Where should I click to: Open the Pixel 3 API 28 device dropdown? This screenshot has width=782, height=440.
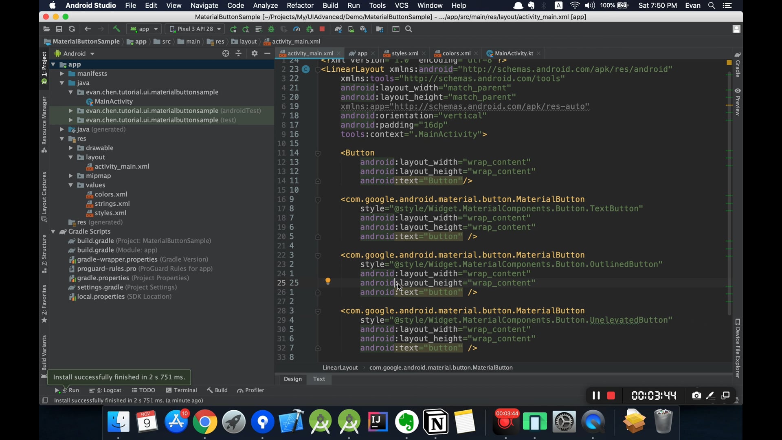click(195, 29)
